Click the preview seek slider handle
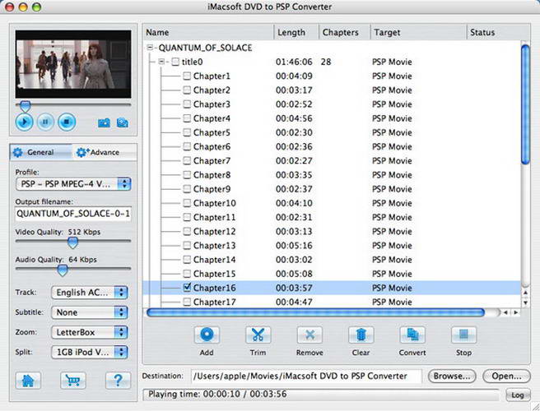540x411 pixels. (x=25, y=106)
